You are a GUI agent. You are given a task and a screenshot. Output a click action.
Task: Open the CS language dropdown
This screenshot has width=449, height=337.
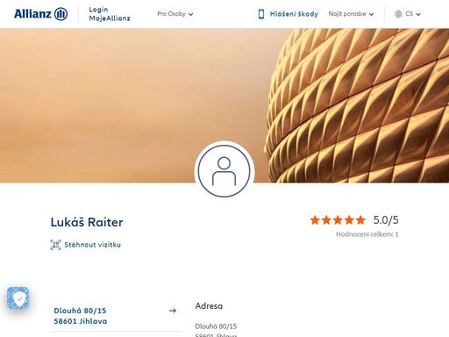click(413, 14)
